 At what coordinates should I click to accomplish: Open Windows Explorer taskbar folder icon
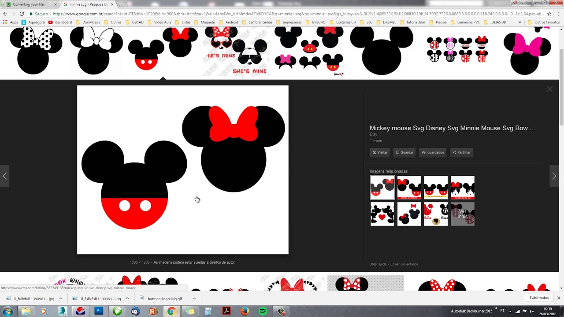(26, 311)
